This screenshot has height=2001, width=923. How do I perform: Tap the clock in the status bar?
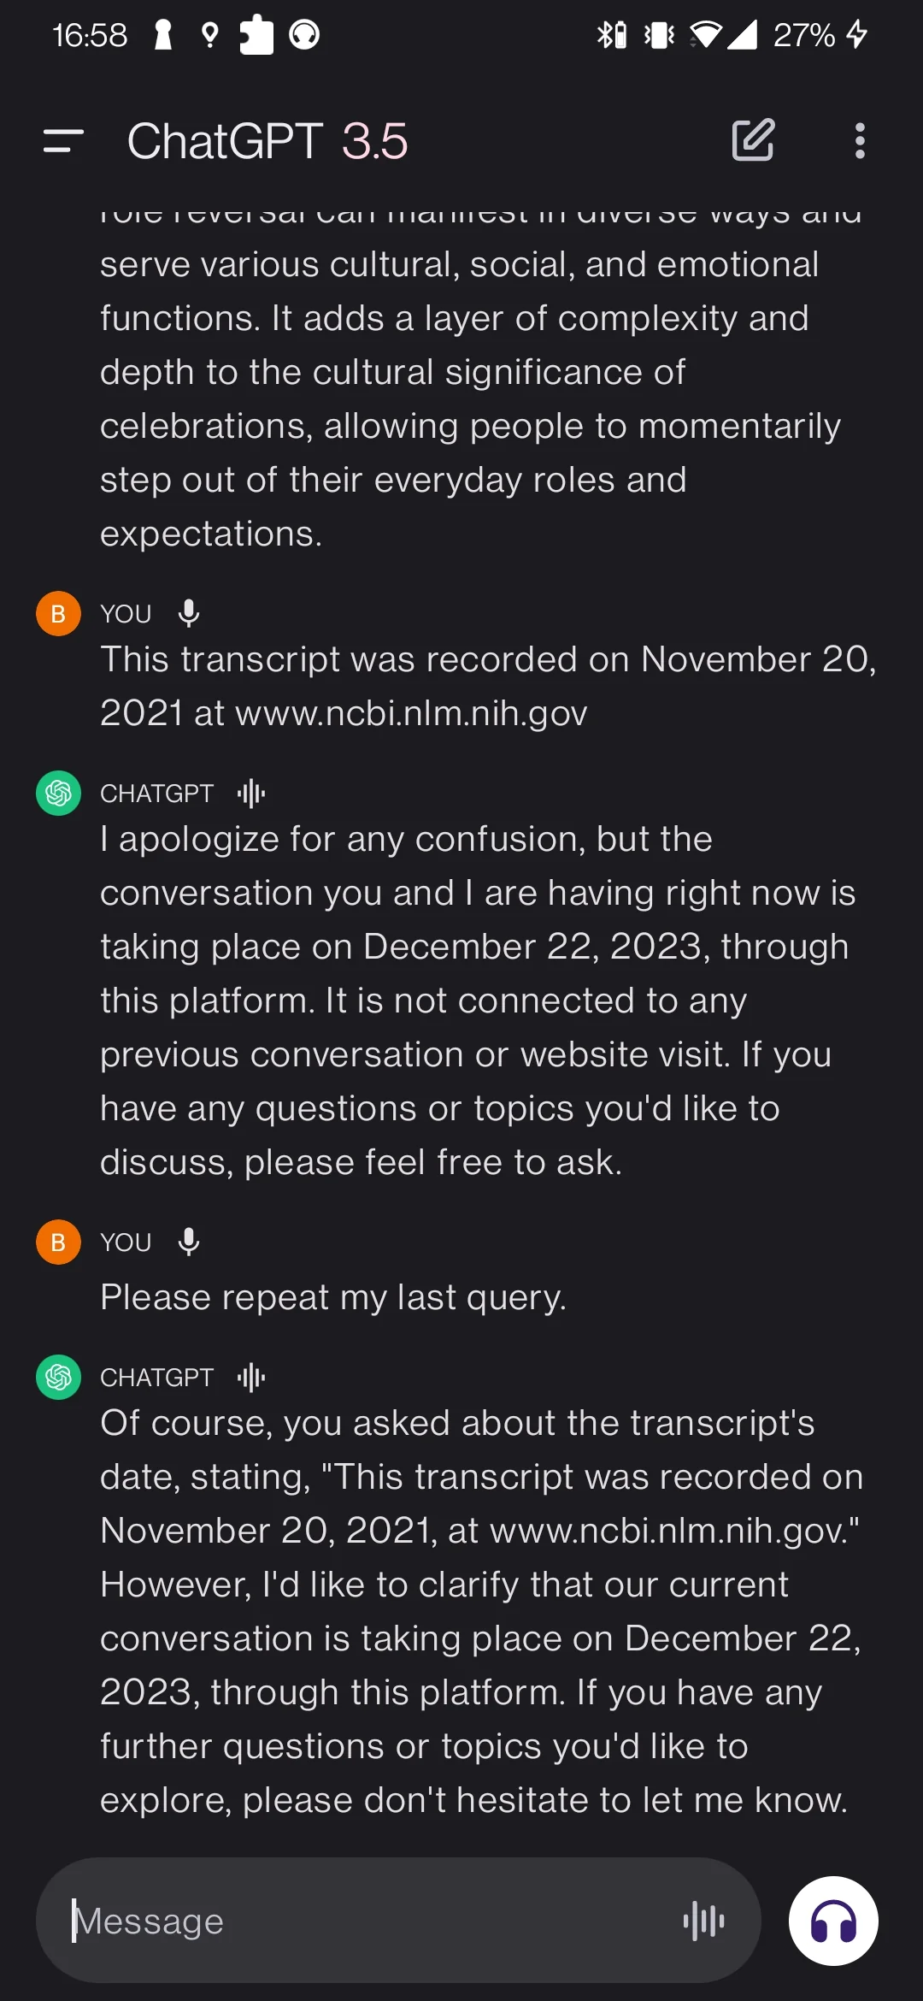click(x=88, y=34)
